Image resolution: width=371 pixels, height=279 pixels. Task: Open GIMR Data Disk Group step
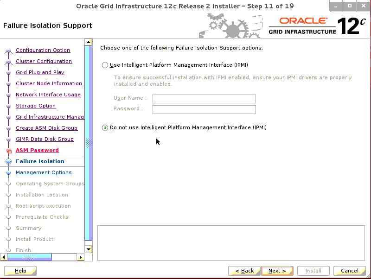tap(45, 139)
